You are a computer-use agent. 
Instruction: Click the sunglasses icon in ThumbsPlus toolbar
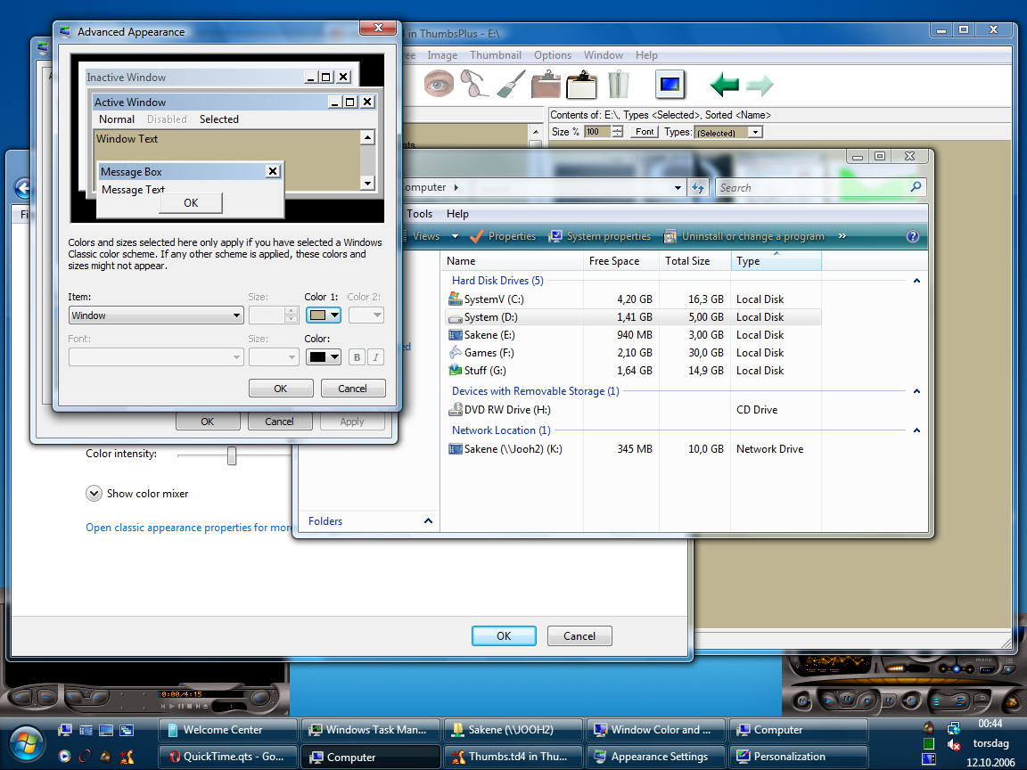click(474, 85)
